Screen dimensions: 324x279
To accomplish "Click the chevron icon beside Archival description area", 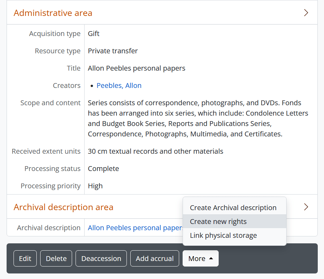I will (x=306, y=207).
